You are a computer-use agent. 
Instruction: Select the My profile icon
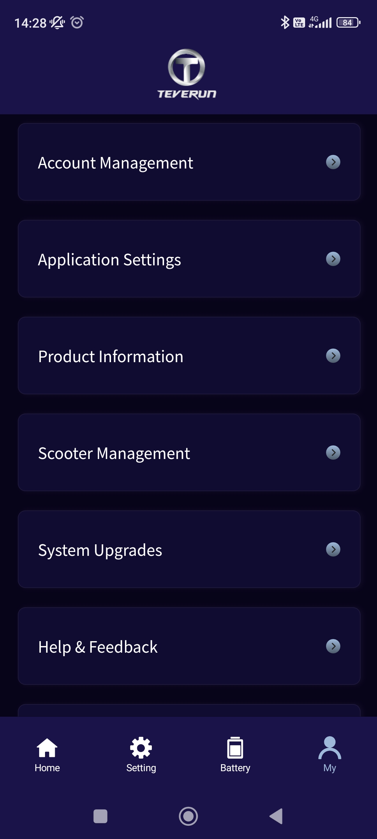pyautogui.click(x=330, y=748)
